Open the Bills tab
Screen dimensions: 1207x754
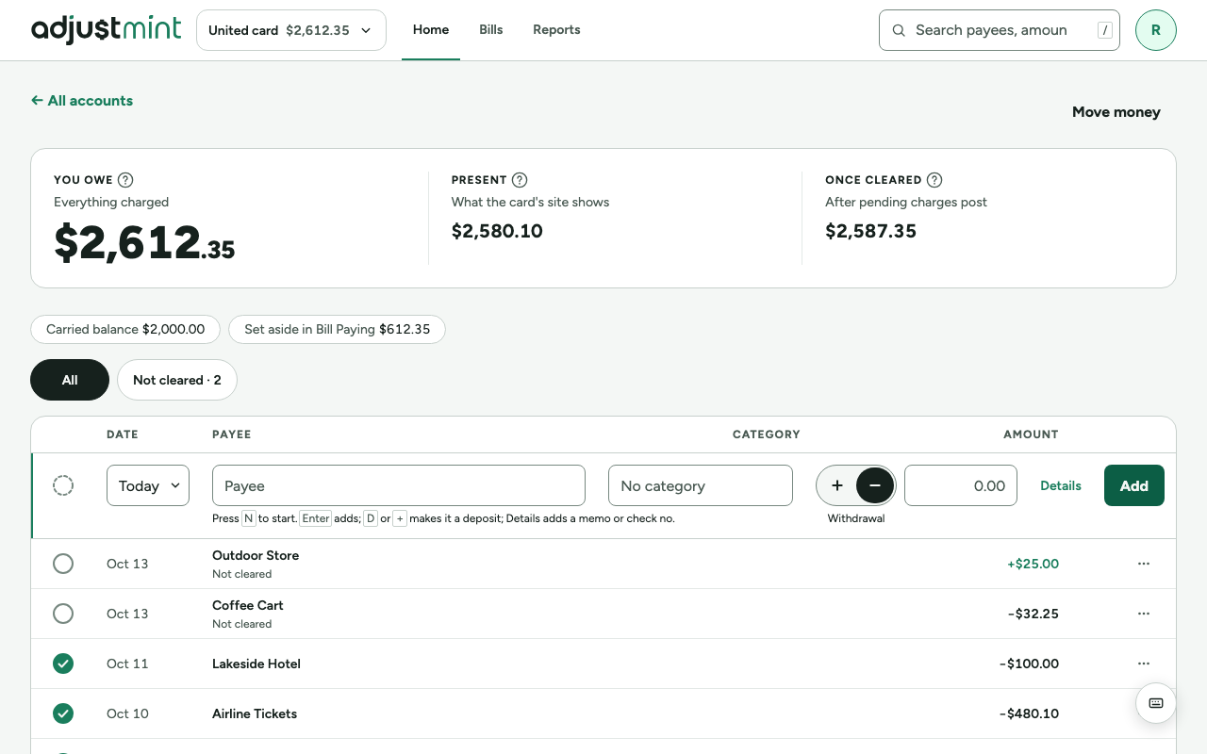pyautogui.click(x=491, y=30)
